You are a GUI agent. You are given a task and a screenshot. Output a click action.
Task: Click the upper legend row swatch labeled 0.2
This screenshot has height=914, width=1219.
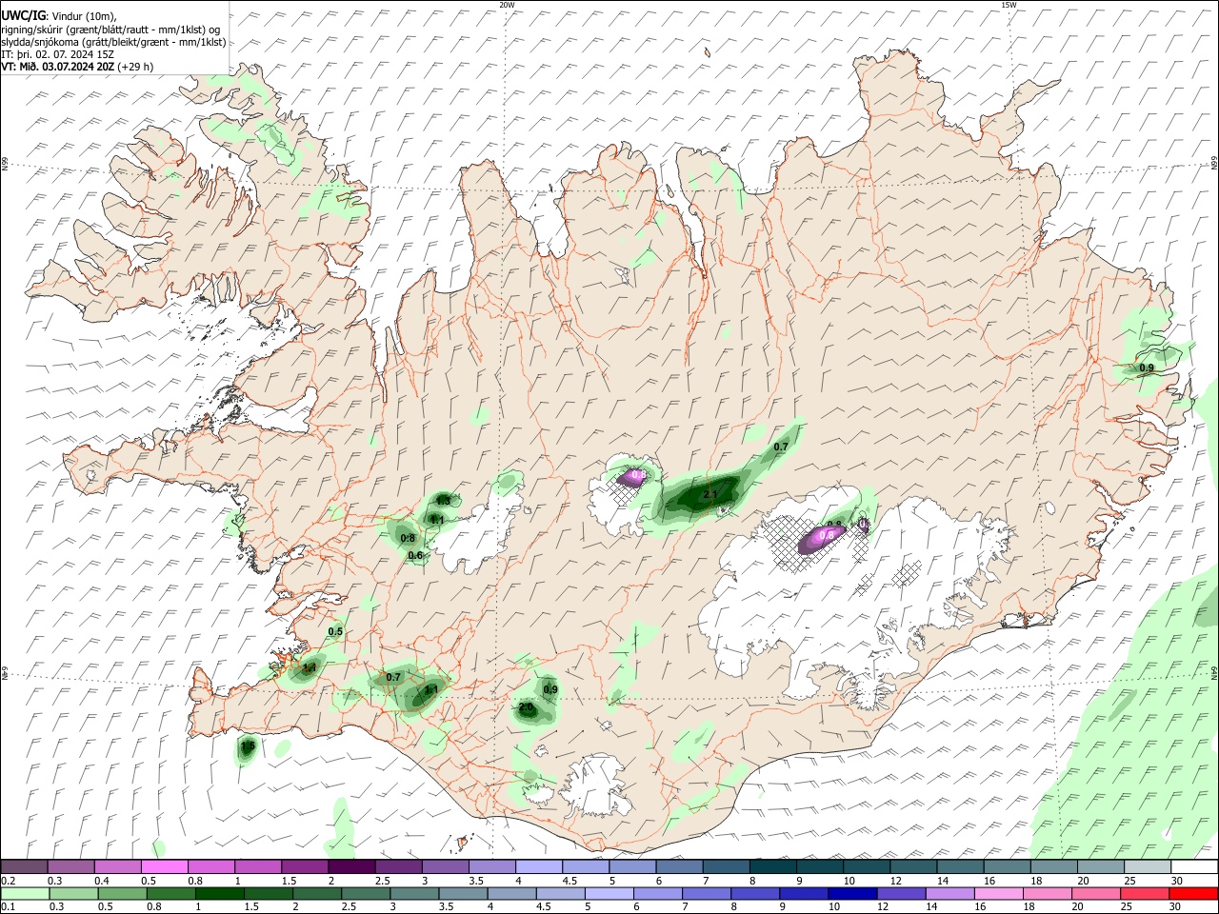25,867
